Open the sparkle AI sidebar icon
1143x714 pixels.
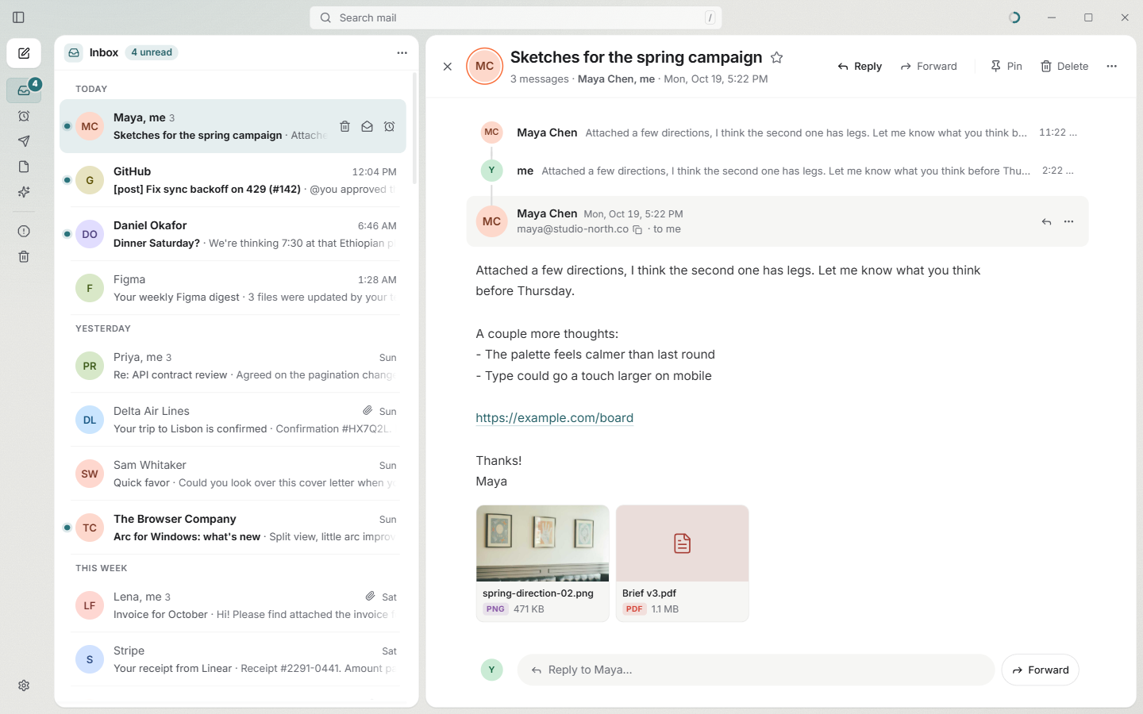24,192
